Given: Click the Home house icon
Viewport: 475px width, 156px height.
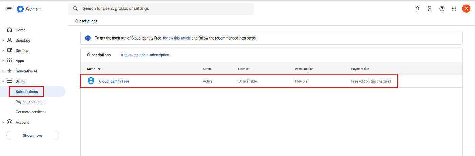Looking at the screenshot, I should [x=9, y=30].
